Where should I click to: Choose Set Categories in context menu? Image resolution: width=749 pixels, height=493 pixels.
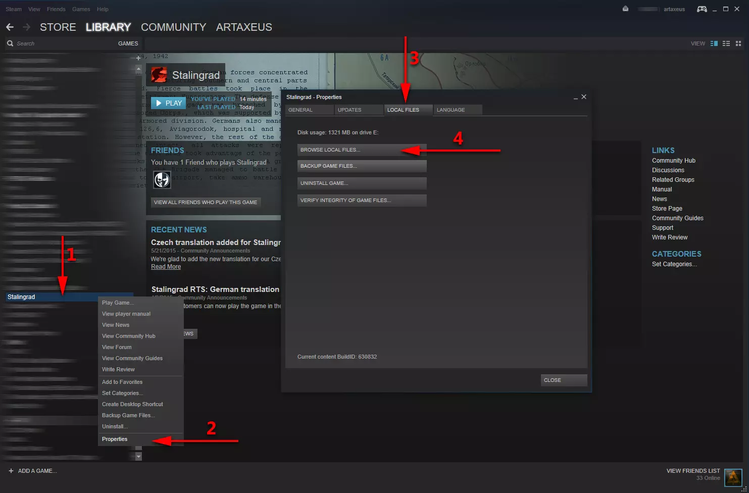[x=140, y=393]
